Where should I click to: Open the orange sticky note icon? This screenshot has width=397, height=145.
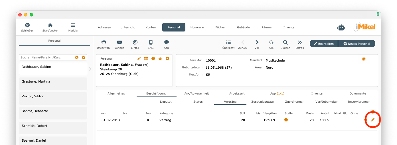point(364,59)
